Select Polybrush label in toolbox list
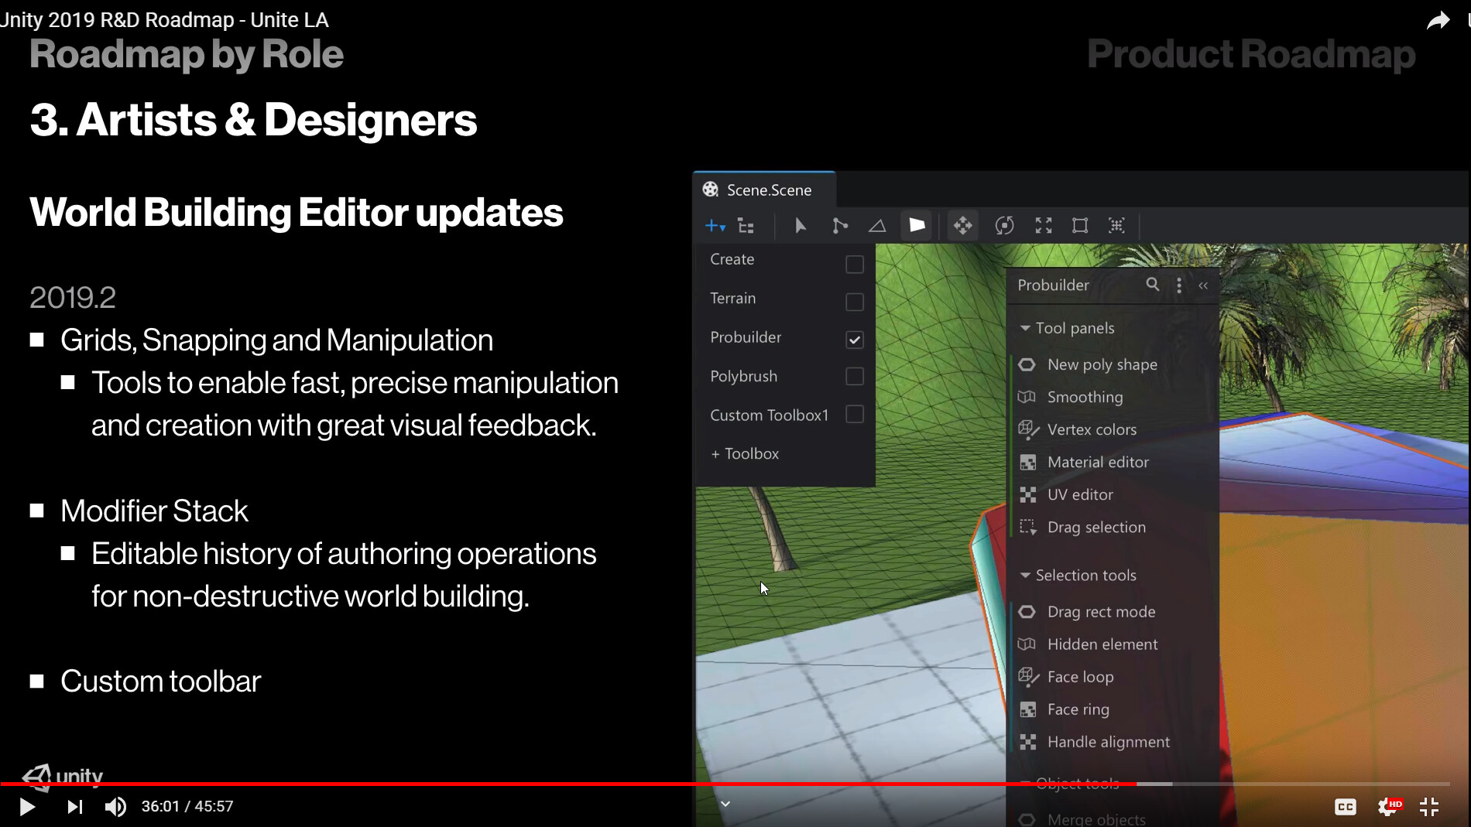This screenshot has width=1471, height=827. tap(744, 376)
